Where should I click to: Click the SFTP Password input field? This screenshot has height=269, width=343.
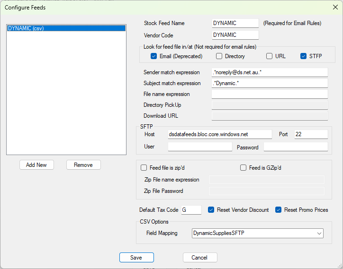pyautogui.click(x=296, y=147)
